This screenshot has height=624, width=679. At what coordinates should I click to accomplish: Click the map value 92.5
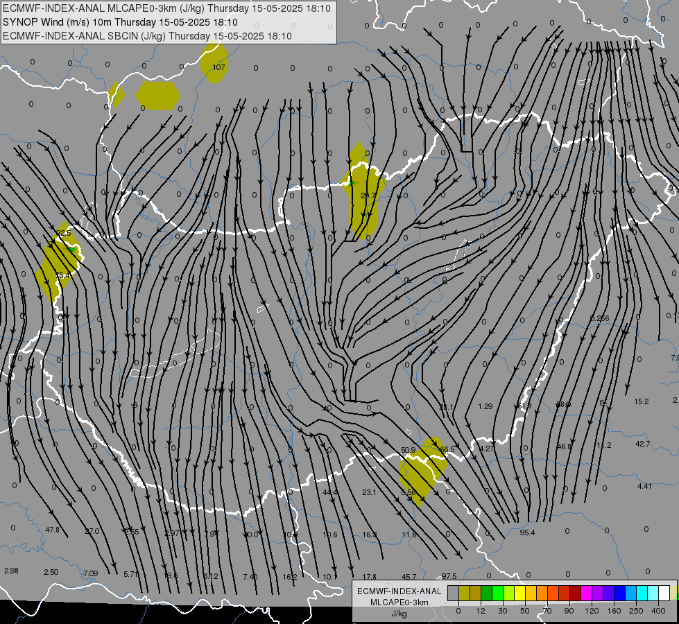coord(63,233)
